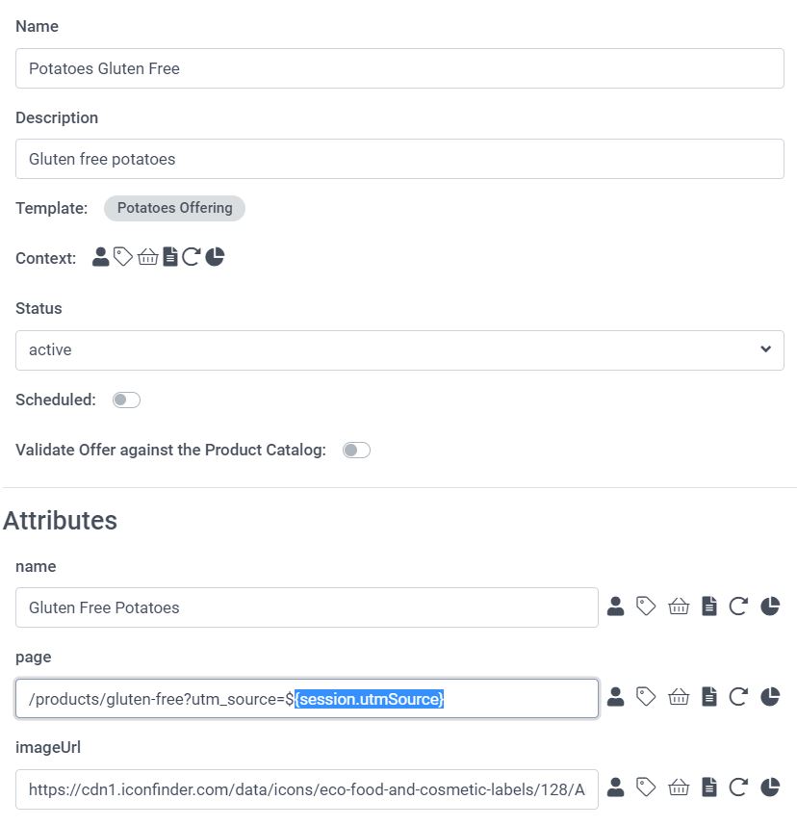The image size is (797, 826).
Task: Enable the Scheduled toggle
Action: 126,400
